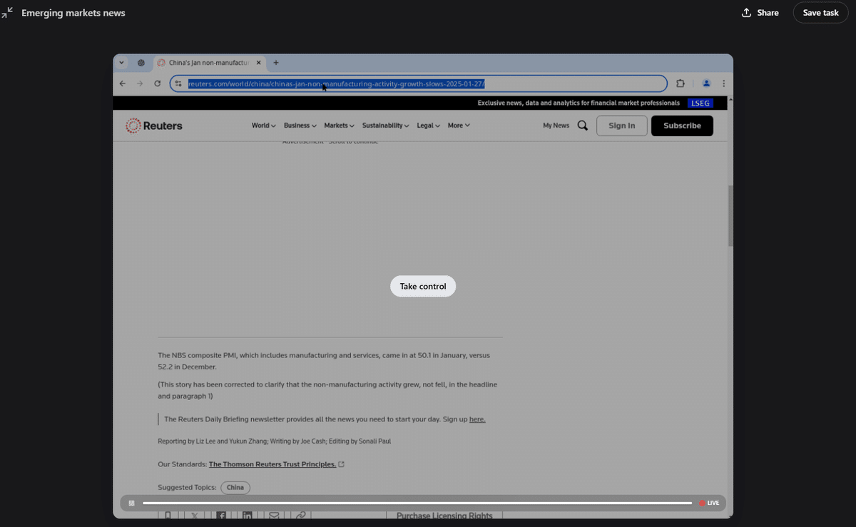The width and height of the screenshot is (856, 527).
Task: Close the China's Jan non-manufacturing tab
Action: pos(258,63)
